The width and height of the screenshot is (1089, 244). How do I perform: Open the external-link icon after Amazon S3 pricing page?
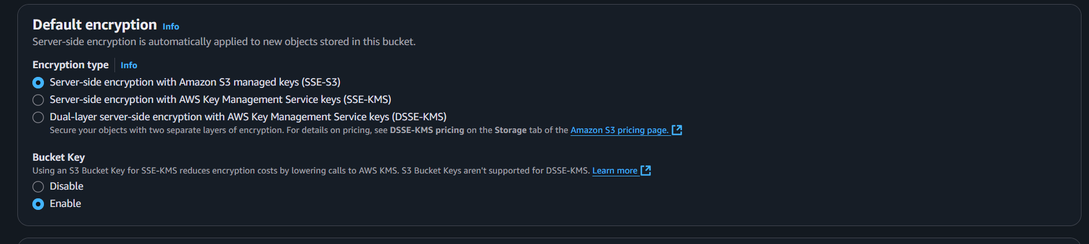click(677, 130)
